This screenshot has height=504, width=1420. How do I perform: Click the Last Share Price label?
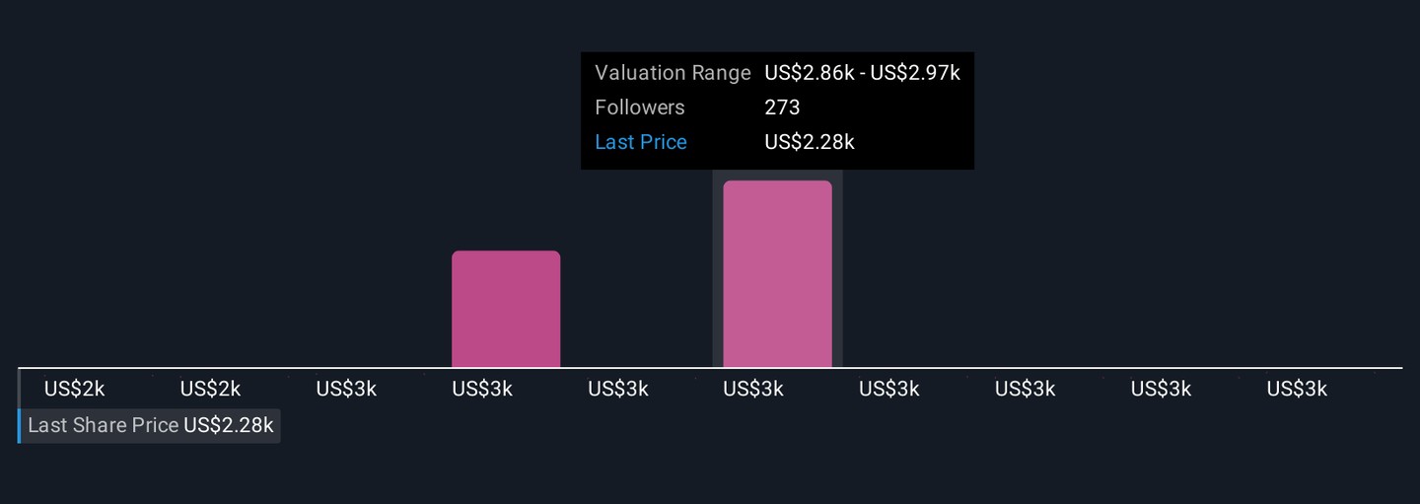tap(103, 426)
